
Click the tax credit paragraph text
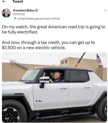click(48, 45)
